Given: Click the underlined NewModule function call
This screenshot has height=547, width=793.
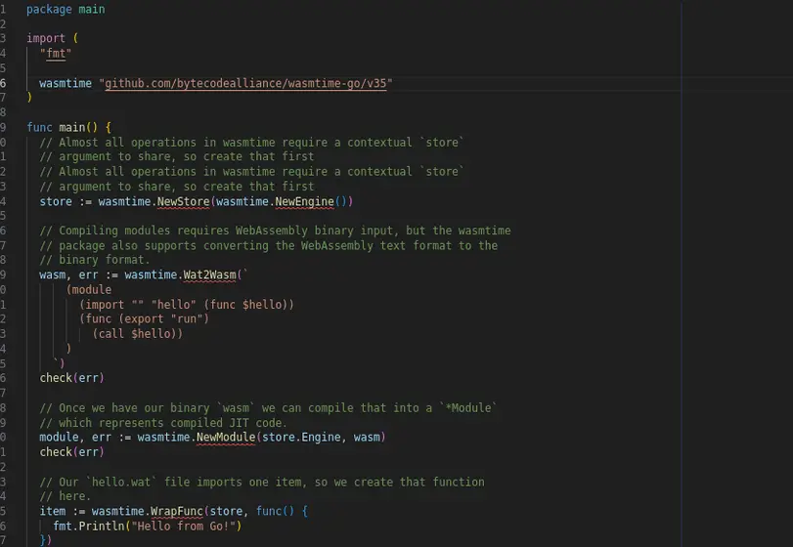Looking at the screenshot, I should [226, 437].
